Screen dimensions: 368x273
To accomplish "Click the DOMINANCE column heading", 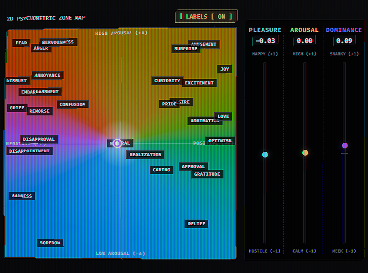I will 344,30.
